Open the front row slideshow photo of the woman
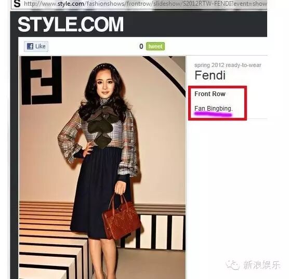This screenshot has height=279, width=289. click(x=102, y=167)
